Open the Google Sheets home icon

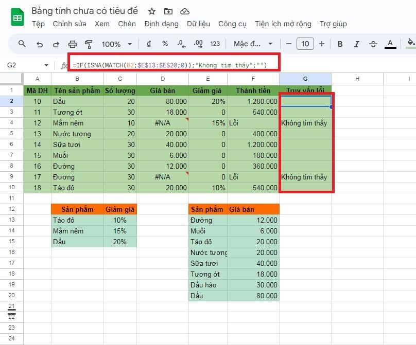tap(18, 17)
